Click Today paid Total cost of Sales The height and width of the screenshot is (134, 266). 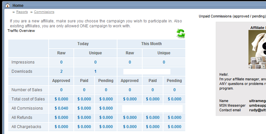pyautogui.click(x=84, y=99)
